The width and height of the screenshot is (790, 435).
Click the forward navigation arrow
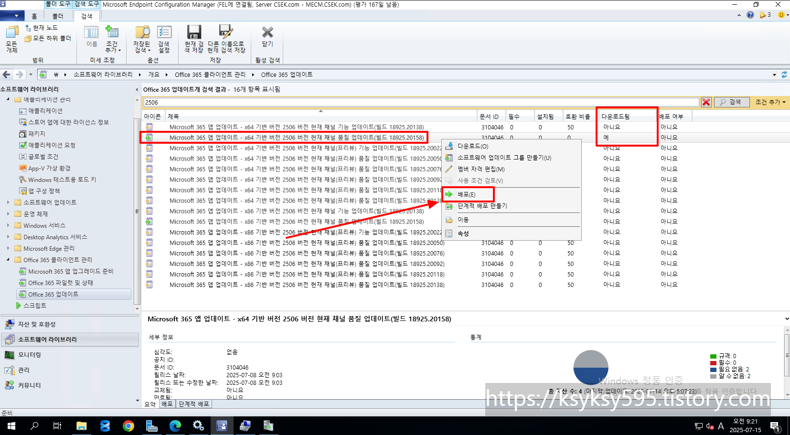point(19,74)
